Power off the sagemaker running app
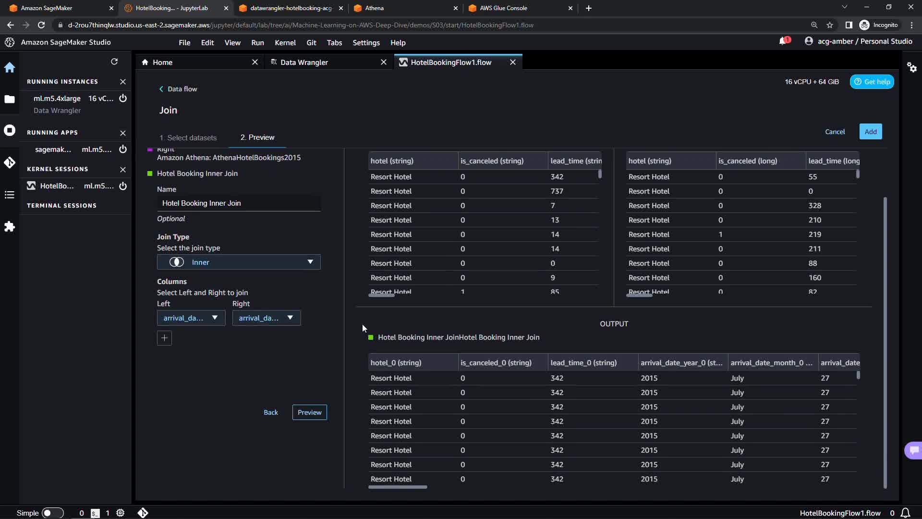The image size is (922, 519). (123, 149)
